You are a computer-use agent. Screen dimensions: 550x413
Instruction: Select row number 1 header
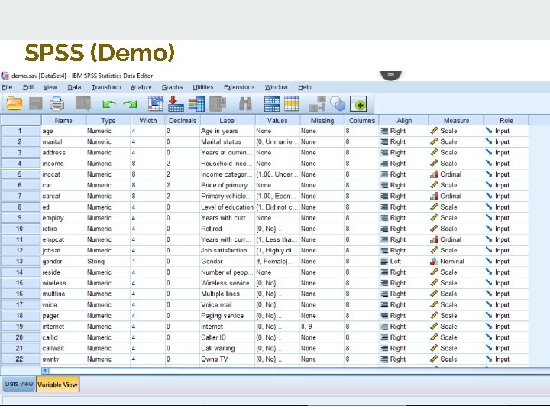[x=20, y=131]
